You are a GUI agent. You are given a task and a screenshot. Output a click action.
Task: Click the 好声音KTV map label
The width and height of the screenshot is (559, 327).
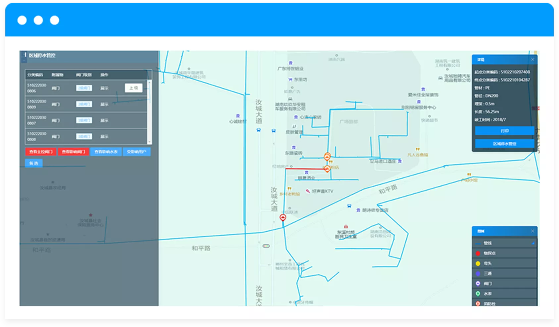323,191
